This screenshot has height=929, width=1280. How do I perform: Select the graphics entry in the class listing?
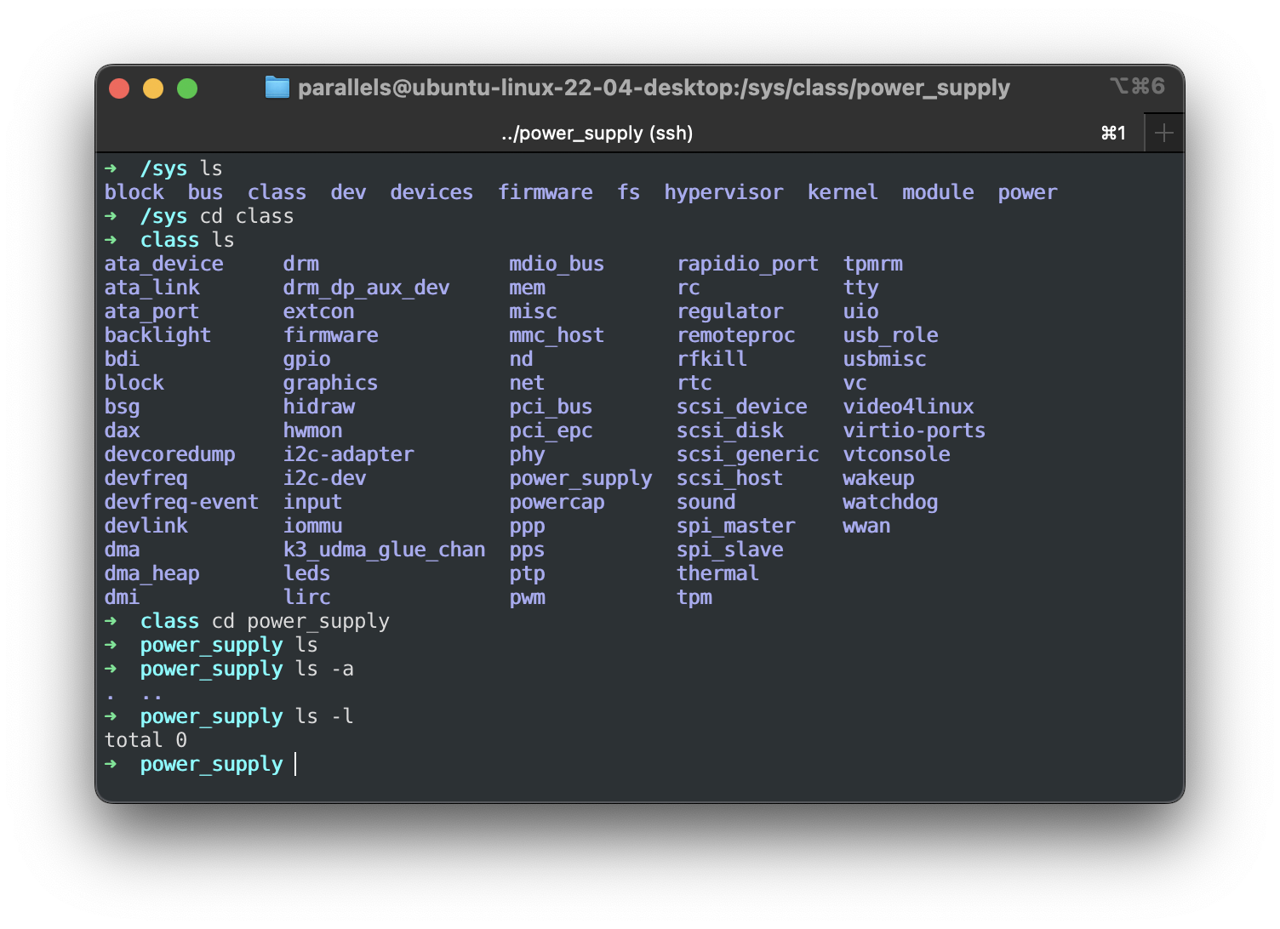click(331, 383)
